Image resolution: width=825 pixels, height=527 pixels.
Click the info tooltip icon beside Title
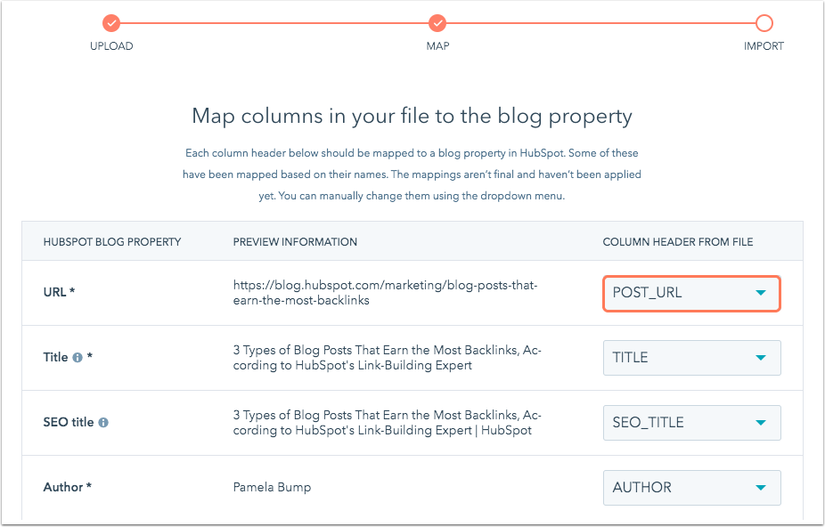pyautogui.click(x=79, y=357)
